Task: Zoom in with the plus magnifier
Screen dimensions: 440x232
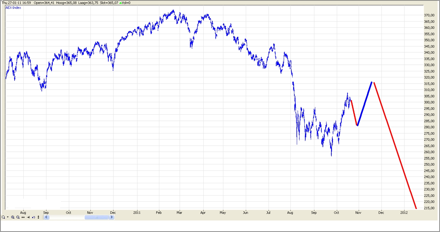Action: [x=13, y=217]
